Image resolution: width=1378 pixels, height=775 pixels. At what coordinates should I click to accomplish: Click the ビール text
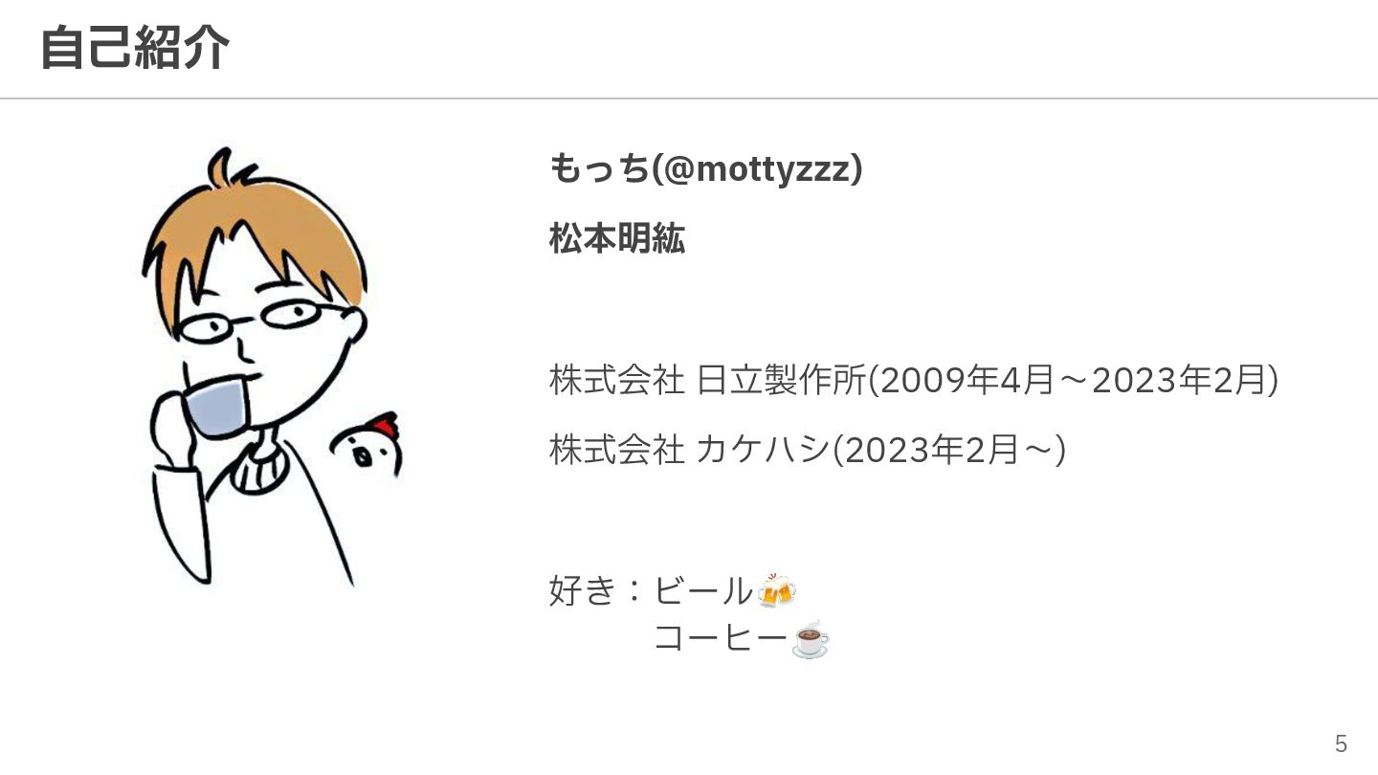point(704,590)
